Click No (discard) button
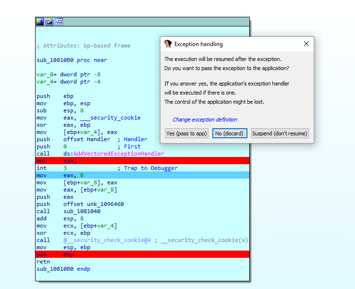355x289 pixels. pos(230,133)
